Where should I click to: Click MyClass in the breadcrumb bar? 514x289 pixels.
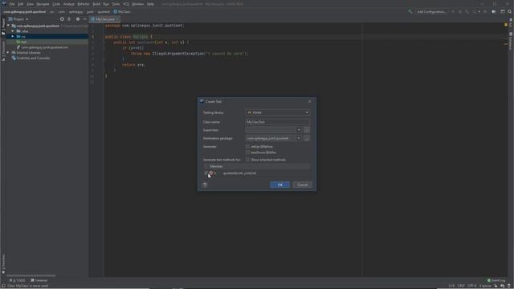pyautogui.click(x=122, y=12)
